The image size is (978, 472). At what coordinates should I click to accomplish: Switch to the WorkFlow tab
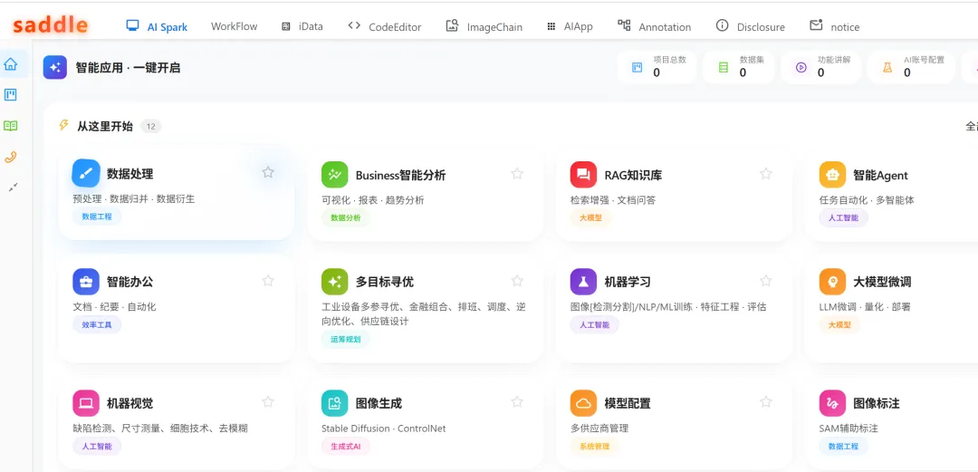tap(234, 26)
